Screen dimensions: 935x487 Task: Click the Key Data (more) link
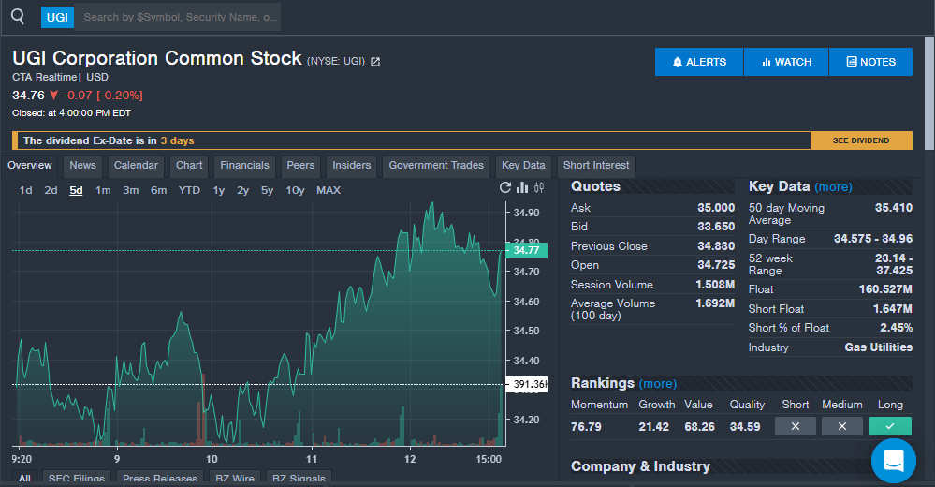pos(833,186)
